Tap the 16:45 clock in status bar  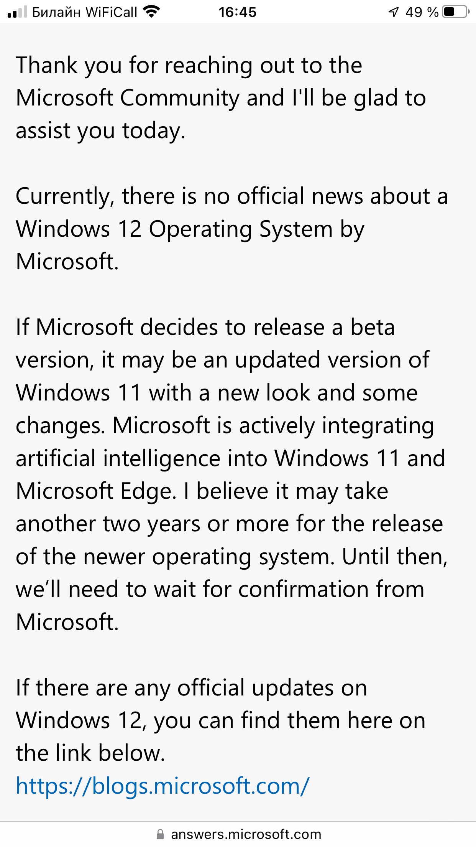pyautogui.click(x=237, y=12)
